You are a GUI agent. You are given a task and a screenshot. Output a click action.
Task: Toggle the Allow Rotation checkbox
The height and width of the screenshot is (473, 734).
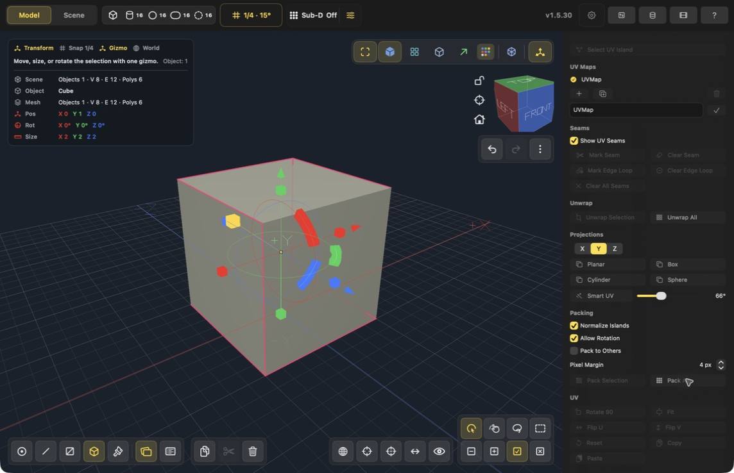click(574, 338)
